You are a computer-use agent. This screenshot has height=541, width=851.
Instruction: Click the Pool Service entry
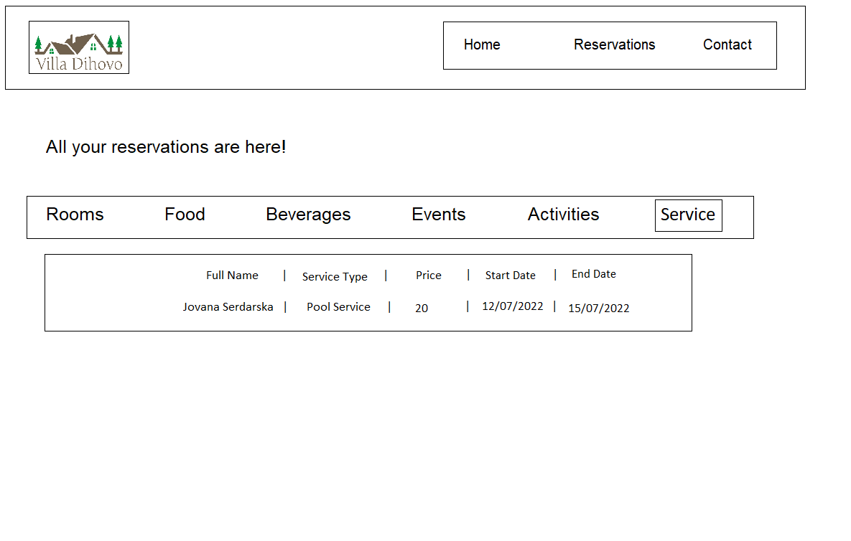point(338,307)
